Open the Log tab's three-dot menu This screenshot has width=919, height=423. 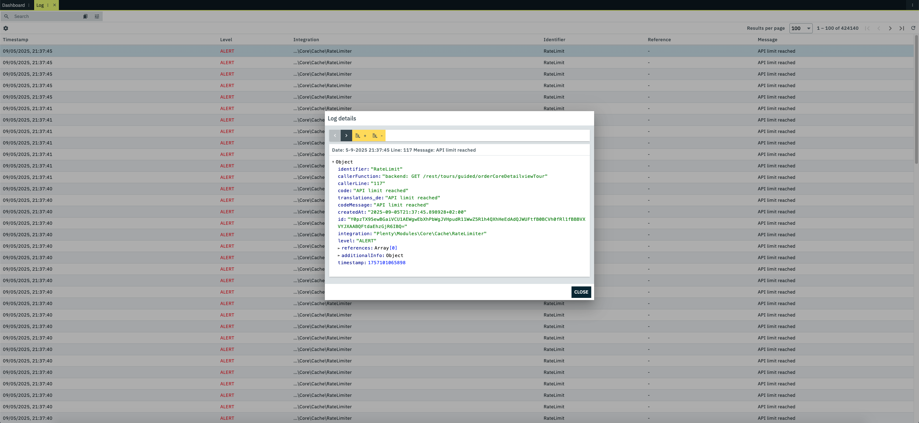[48, 5]
